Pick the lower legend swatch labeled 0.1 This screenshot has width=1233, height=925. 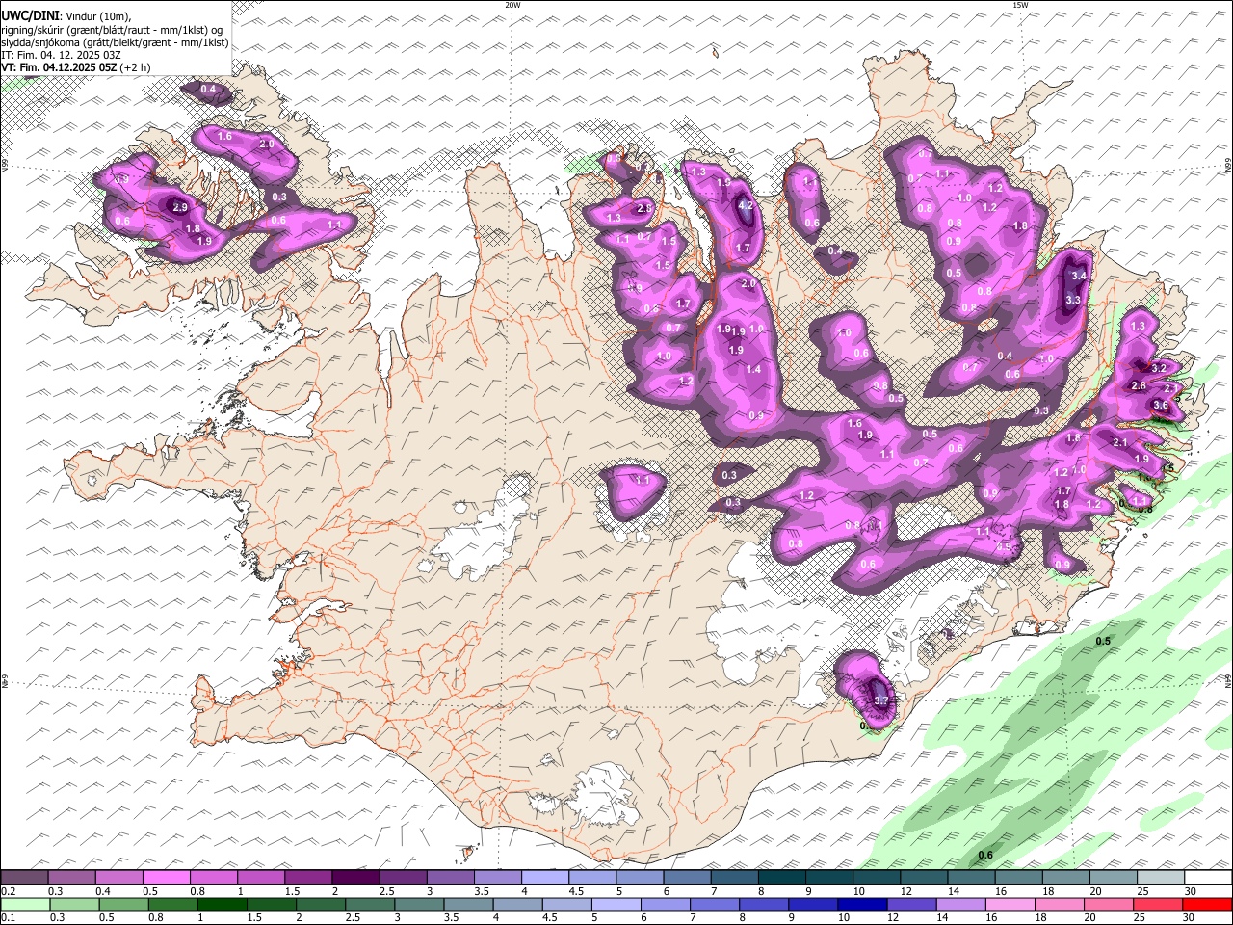(24, 904)
